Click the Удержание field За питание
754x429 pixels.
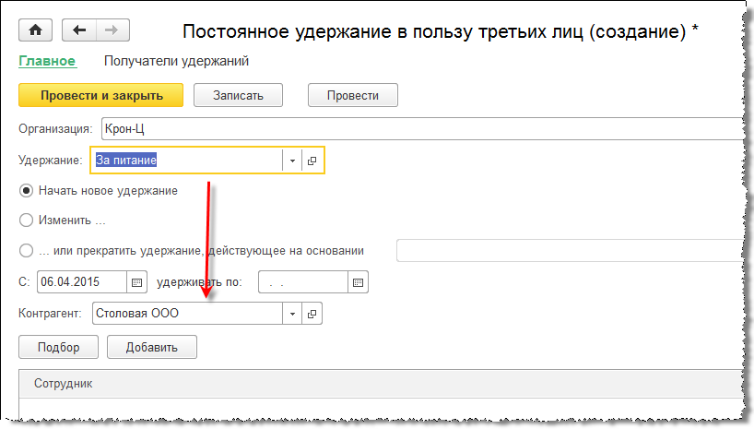click(186, 161)
